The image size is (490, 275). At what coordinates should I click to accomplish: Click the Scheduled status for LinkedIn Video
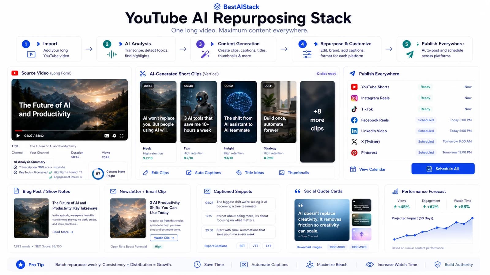[x=426, y=131]
